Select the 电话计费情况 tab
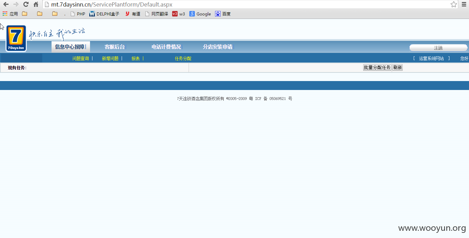This screenshot has height=238, width=469. (166, 47)
